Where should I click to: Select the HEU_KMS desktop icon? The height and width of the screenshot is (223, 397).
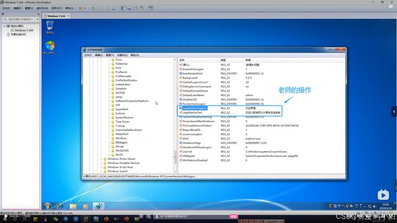[x=50, y=47]
